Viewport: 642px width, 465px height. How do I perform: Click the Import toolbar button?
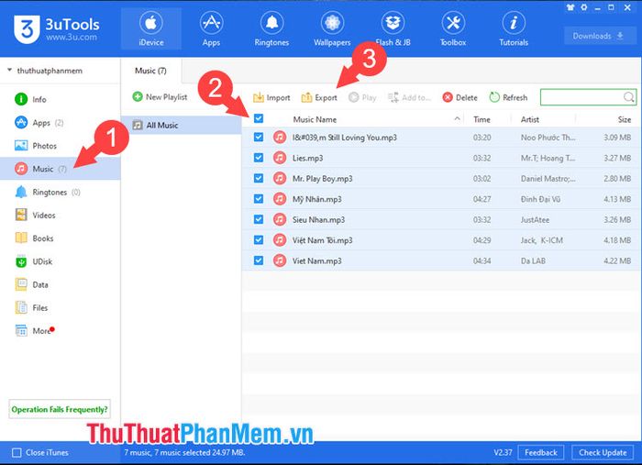click(x=271, y=97)
